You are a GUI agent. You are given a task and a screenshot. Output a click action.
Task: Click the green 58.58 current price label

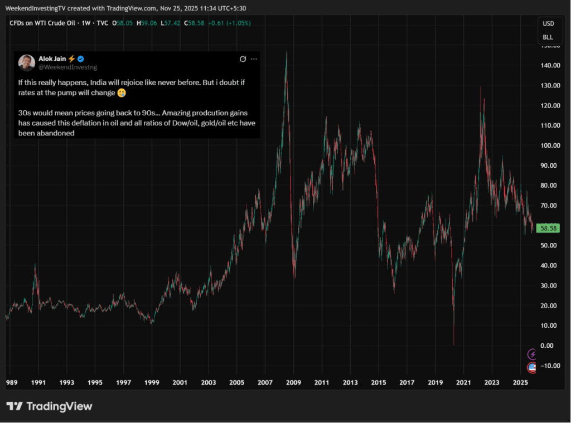pyautogui.click(x=547, y=228)
